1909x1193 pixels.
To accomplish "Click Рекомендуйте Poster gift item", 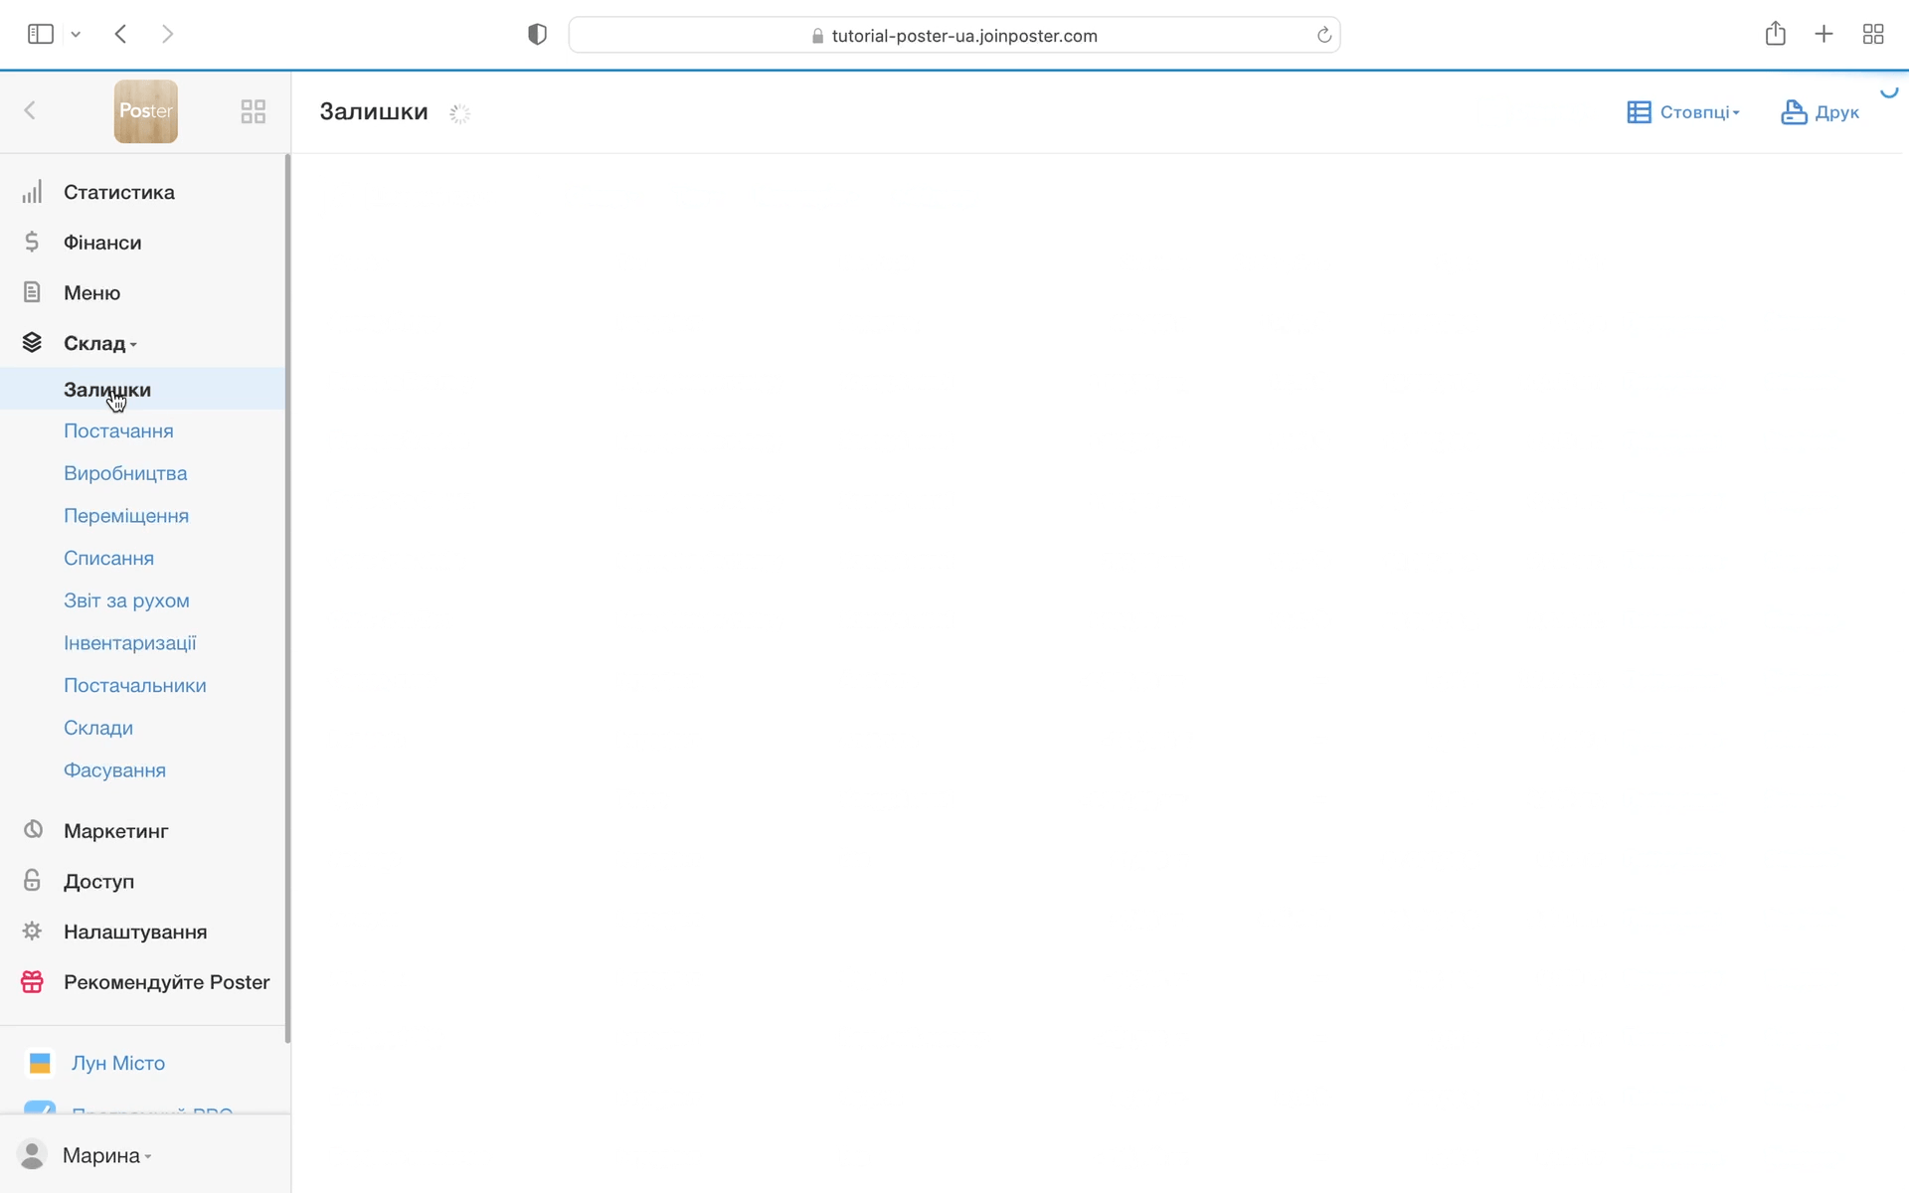I will click(166, 982).
